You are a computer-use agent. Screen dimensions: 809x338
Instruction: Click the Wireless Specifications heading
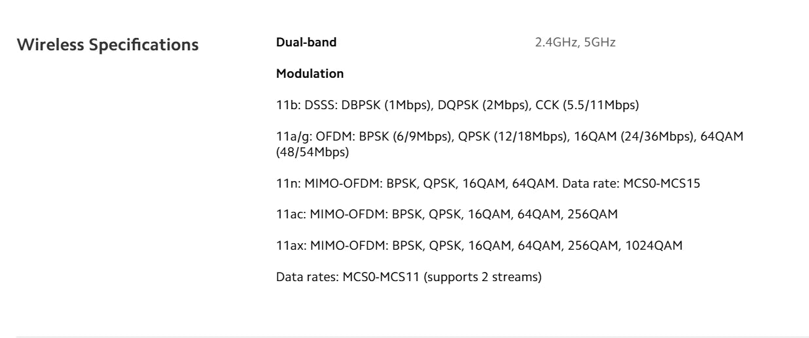107,46
